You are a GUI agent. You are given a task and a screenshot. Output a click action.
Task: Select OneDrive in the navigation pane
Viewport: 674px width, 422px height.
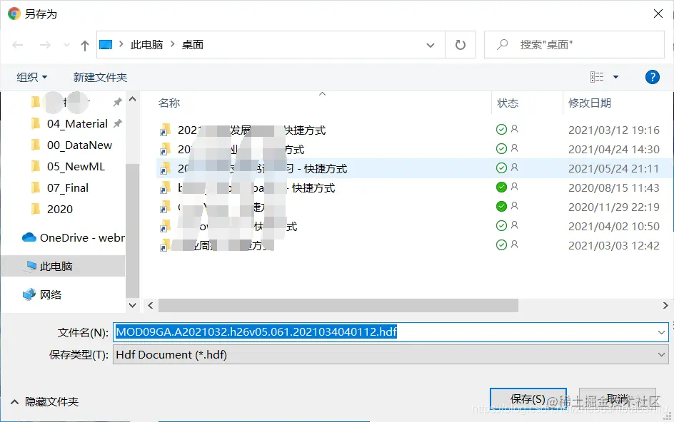point(73,237)
